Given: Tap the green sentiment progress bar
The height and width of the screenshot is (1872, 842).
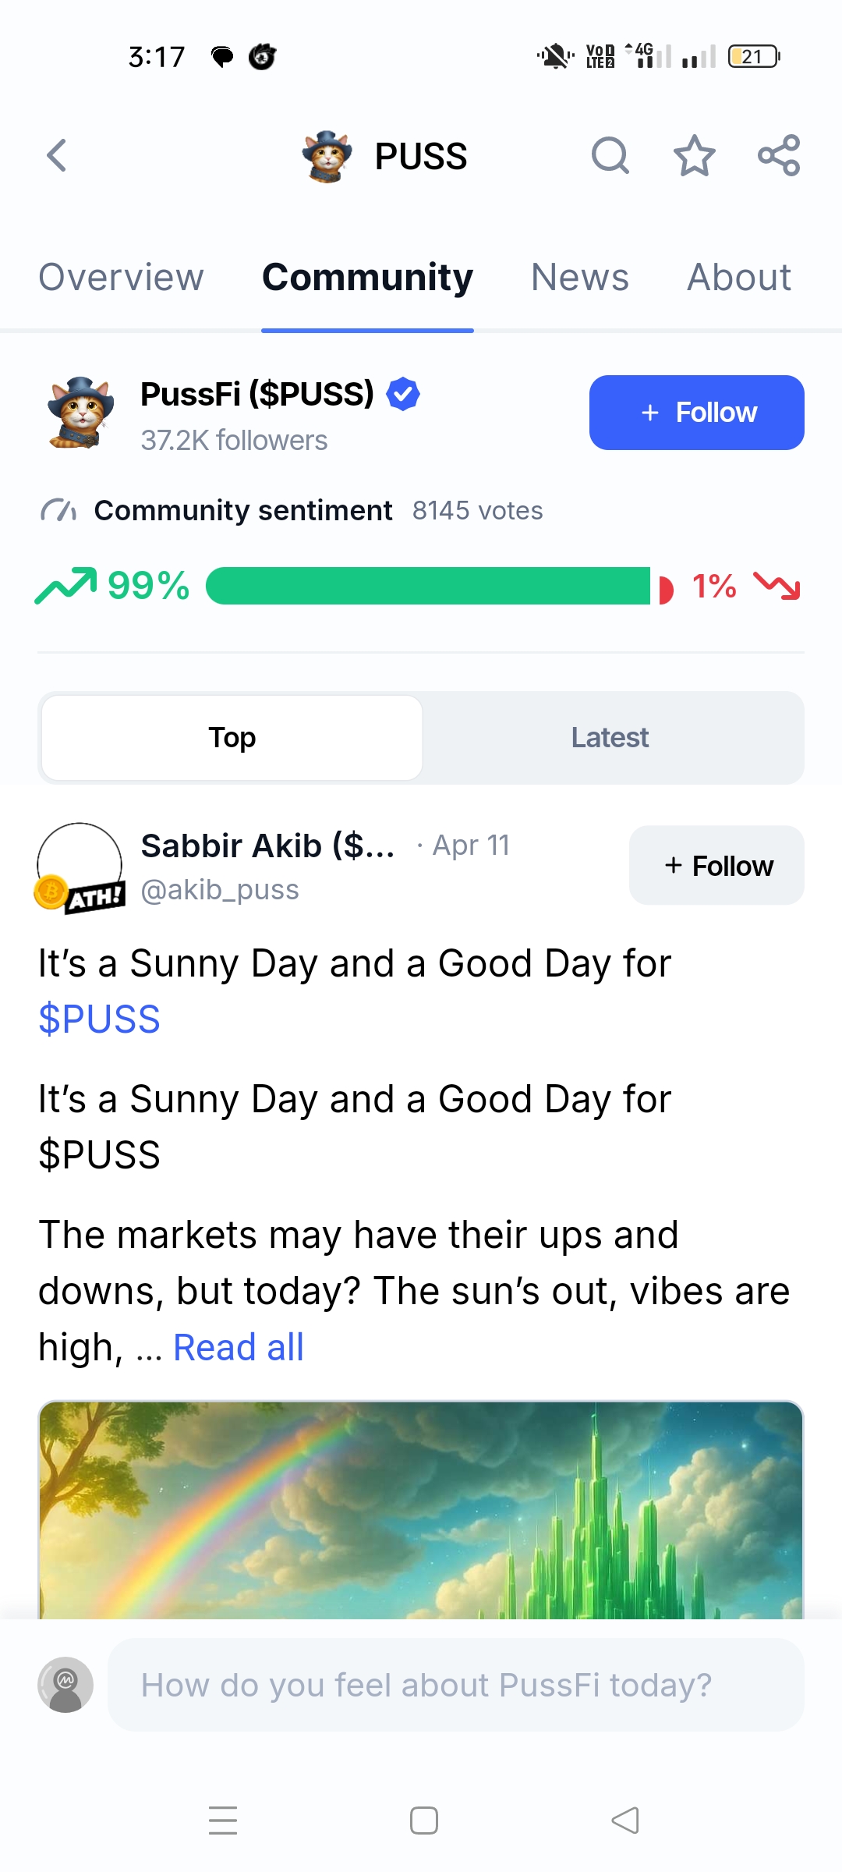Looking at the screenshot, I should tap(427, 586).
